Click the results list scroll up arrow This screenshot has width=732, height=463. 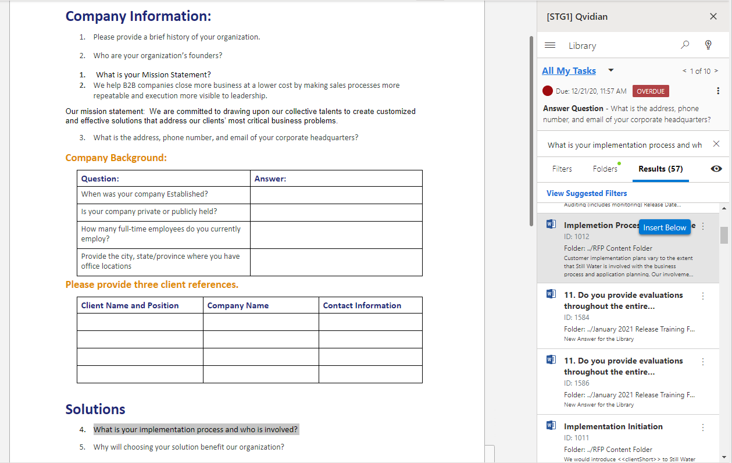point(724,208)
